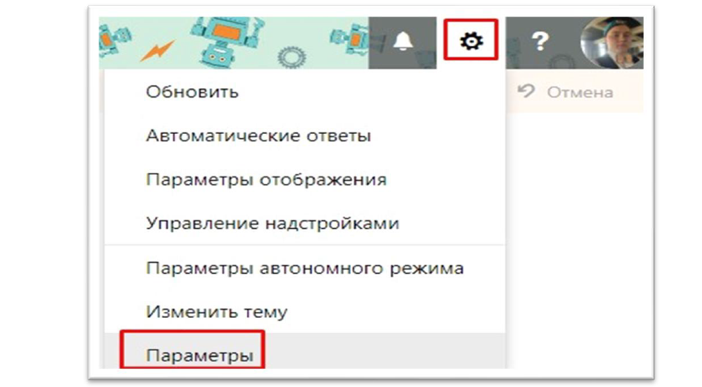Click the settings gear icon
Screen dimensions: 702x387
click(x=471, y=42)
